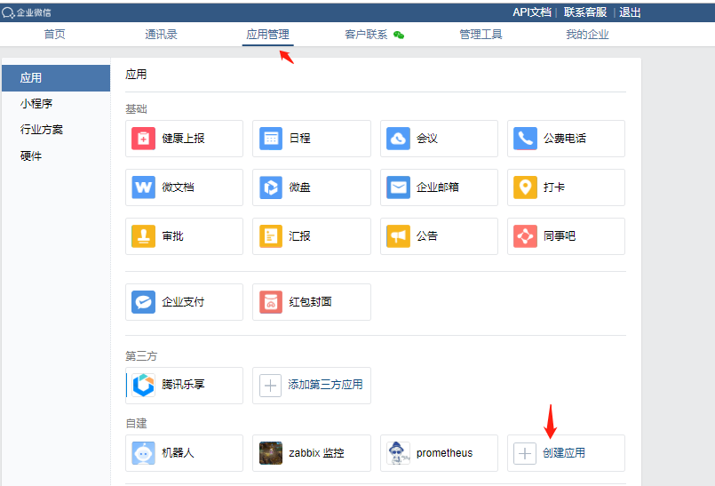Click plus icon for 添加第三方应用
Viewport: 715px width, 486px height.
click(x=270, y=386)
